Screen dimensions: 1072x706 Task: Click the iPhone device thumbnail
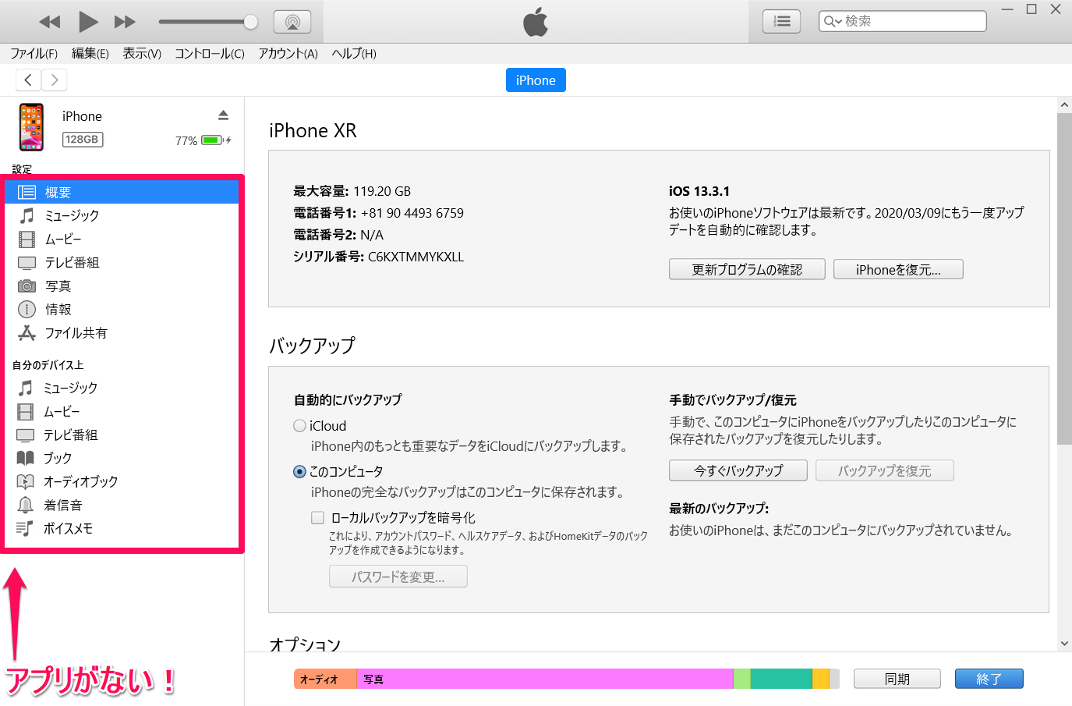point(31,127)
